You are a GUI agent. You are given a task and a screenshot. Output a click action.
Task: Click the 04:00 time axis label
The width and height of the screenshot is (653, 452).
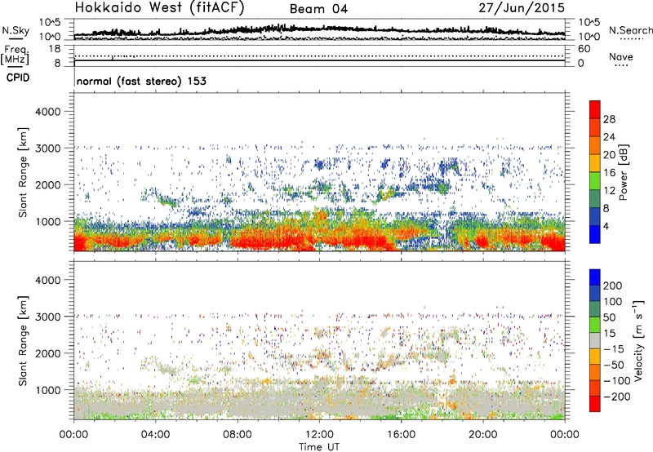point(155,435)
